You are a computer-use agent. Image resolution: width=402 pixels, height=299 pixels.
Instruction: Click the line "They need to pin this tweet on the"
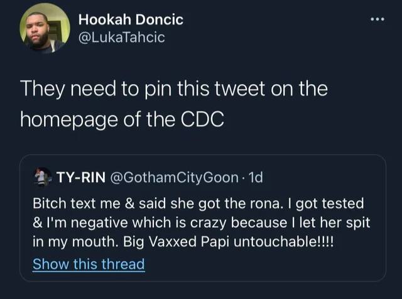click(174, 89)
